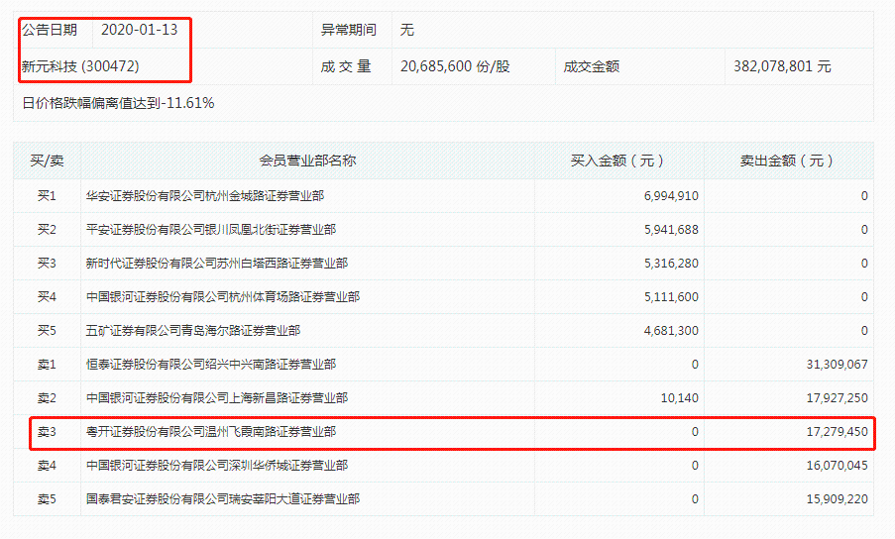Select the 卖4 row label
Image resolution: width=895 pixels, height=539 pixels.
coord(47,466)
